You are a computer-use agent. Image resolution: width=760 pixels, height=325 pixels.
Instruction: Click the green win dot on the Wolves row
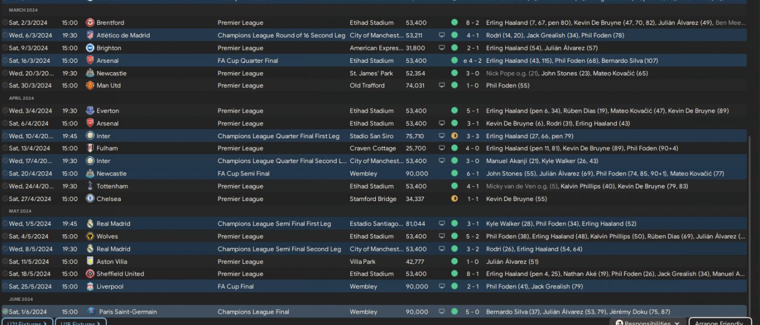[454, 236]
